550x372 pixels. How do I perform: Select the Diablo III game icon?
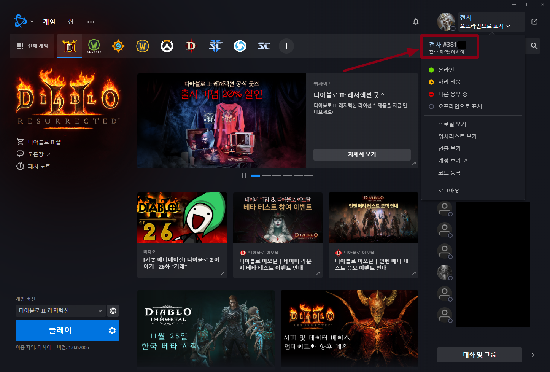(191, 46)
